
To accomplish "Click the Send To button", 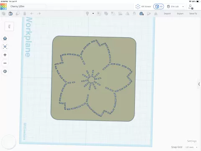I will pos(193,13).
